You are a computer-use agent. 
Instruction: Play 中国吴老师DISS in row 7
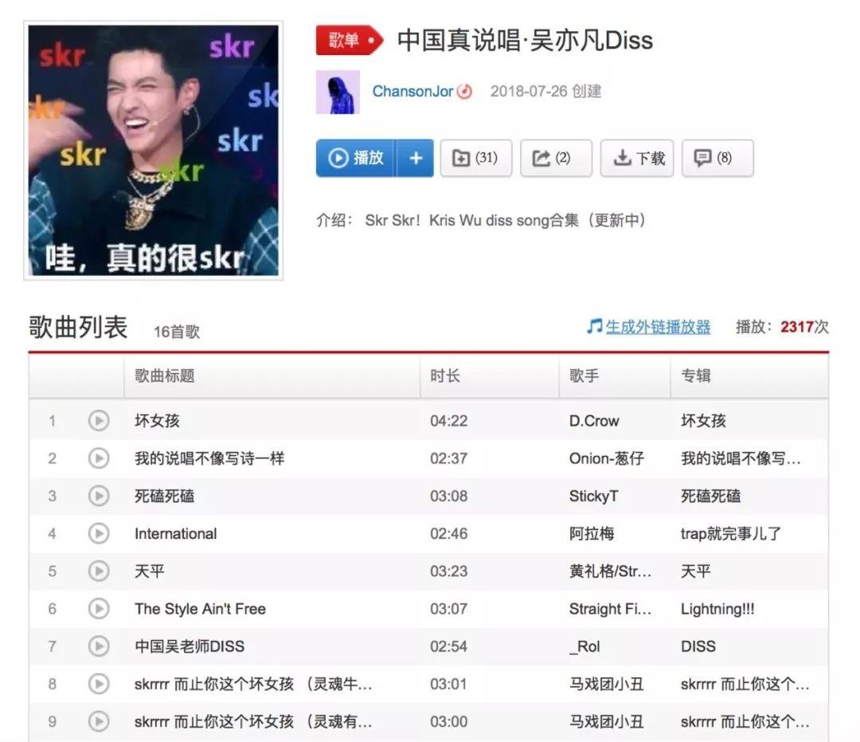(99, 646)
